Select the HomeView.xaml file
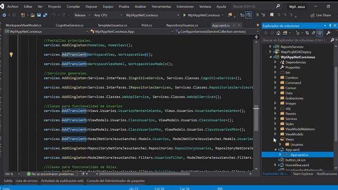This screenshot has height=190, width=338. [297, 165]
